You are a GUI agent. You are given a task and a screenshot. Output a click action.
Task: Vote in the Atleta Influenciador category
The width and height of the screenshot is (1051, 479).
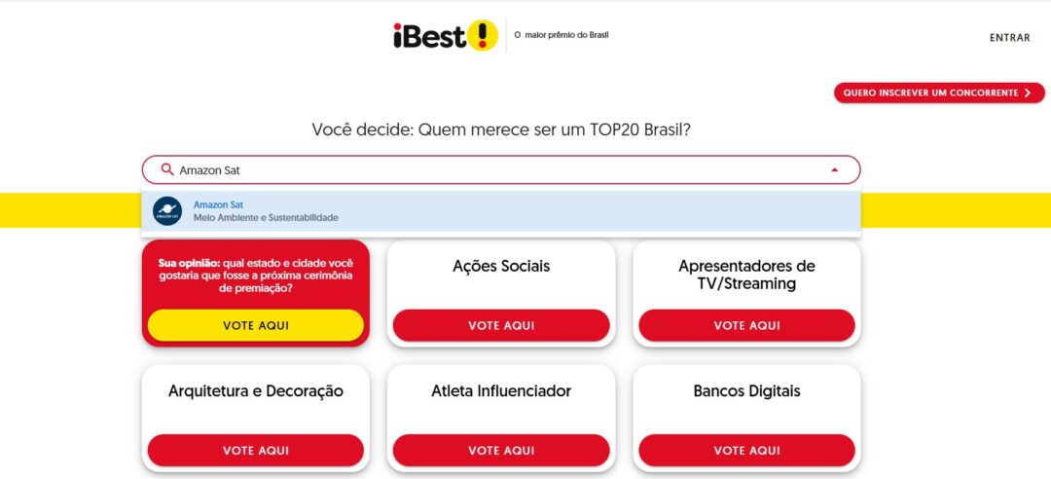click(x=501, y=450)
